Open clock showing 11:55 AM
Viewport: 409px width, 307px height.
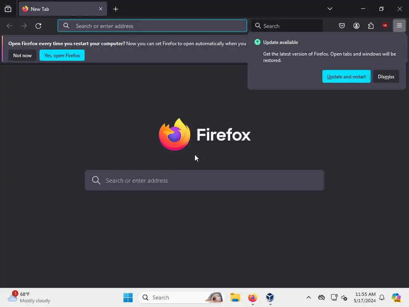(x=365, y=297)
